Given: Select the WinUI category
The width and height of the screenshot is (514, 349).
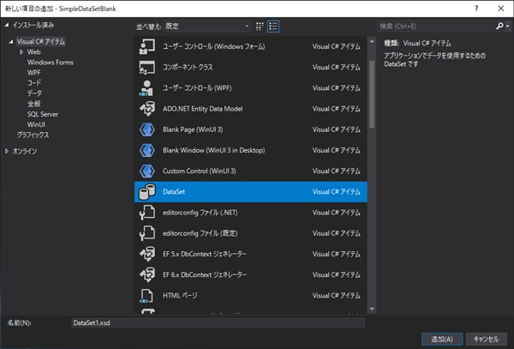Looking at the screenshot, I should click(36, 124).
